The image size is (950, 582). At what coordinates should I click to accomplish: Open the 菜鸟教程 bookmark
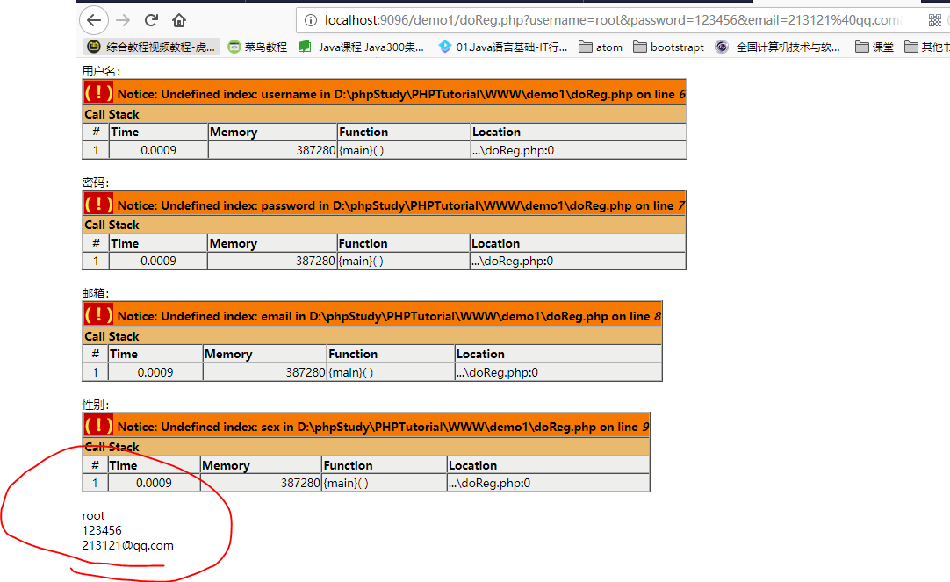[x=257, y=47]
